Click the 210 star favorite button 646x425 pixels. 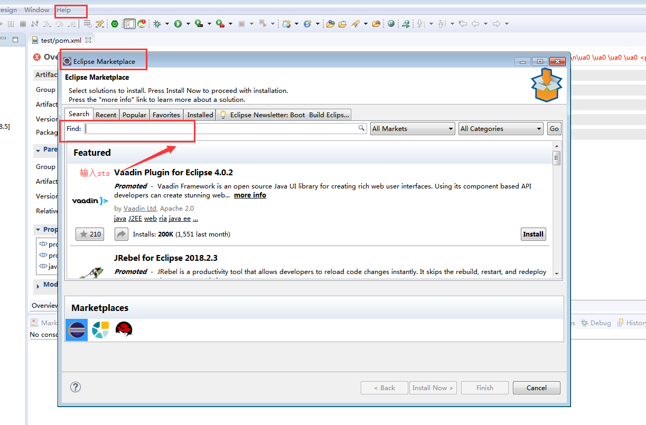90,234
